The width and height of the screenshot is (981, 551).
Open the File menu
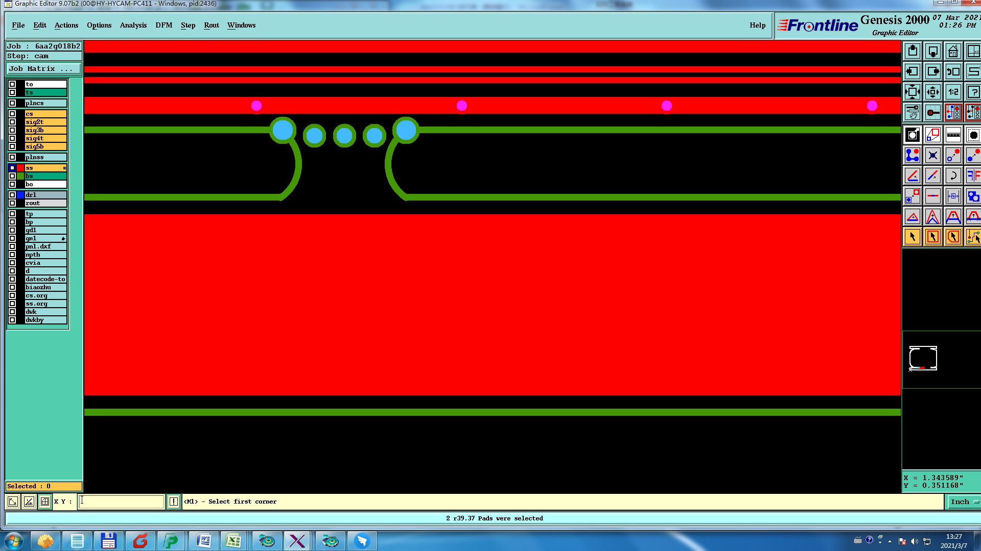[x=18, y=25]
